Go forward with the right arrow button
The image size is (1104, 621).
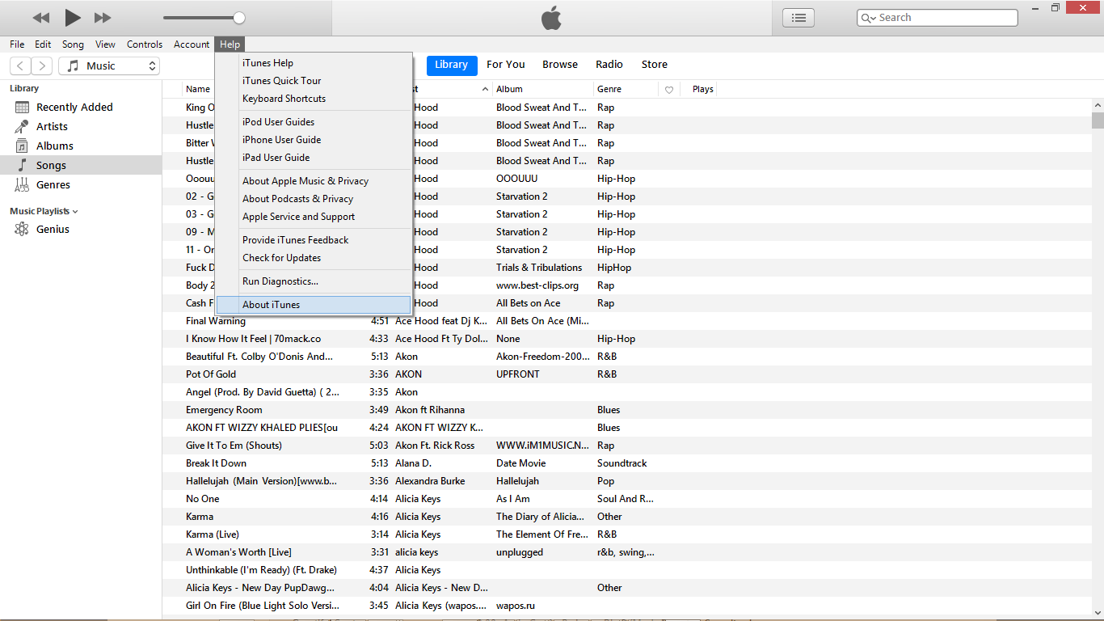tap(42, 66)
